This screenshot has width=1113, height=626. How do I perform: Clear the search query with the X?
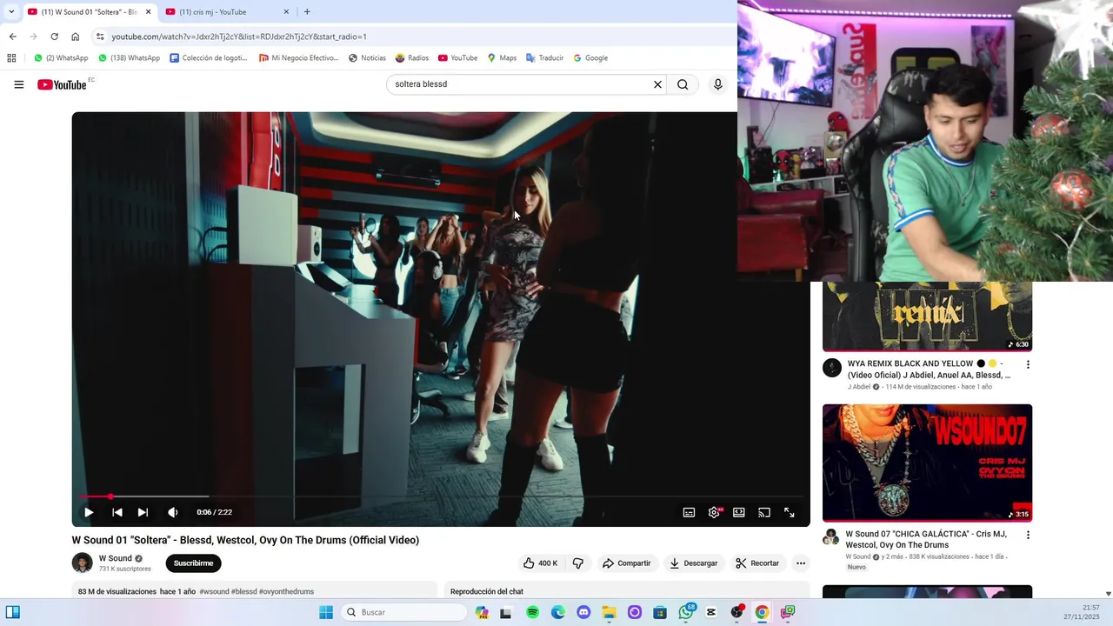pos(657,84)
